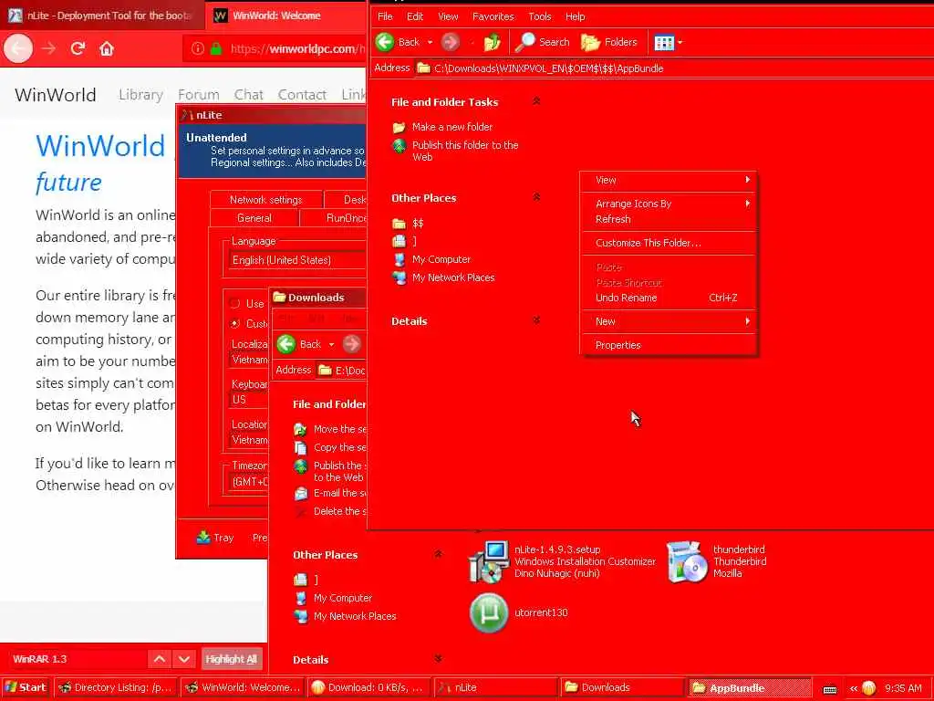Viewport: 934px width, 701px height.
Task: Click Delete the selected item icon
Action: pyautogui.click(x=301, y=511)
